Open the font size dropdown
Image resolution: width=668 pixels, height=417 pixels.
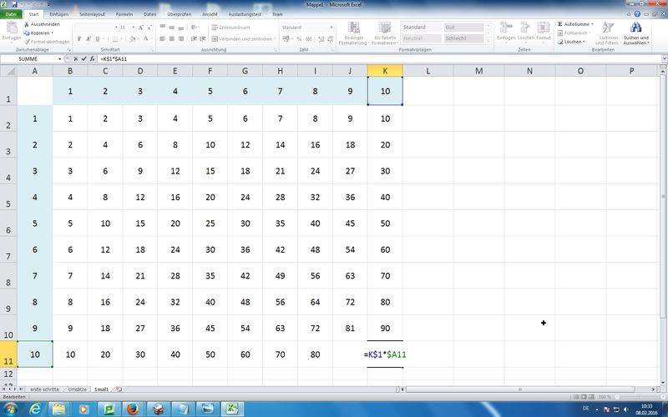[x=133, y=28]
